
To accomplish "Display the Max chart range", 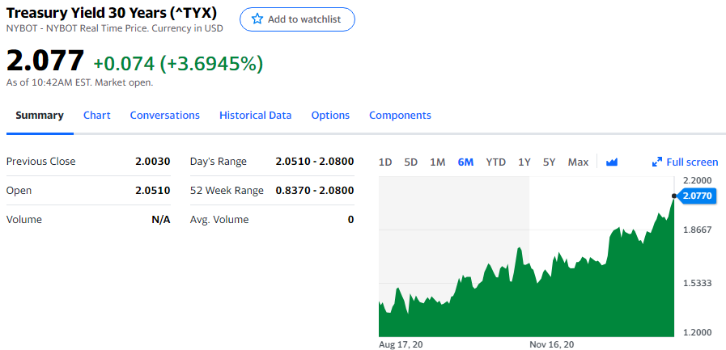I will (x=578, y=162).
